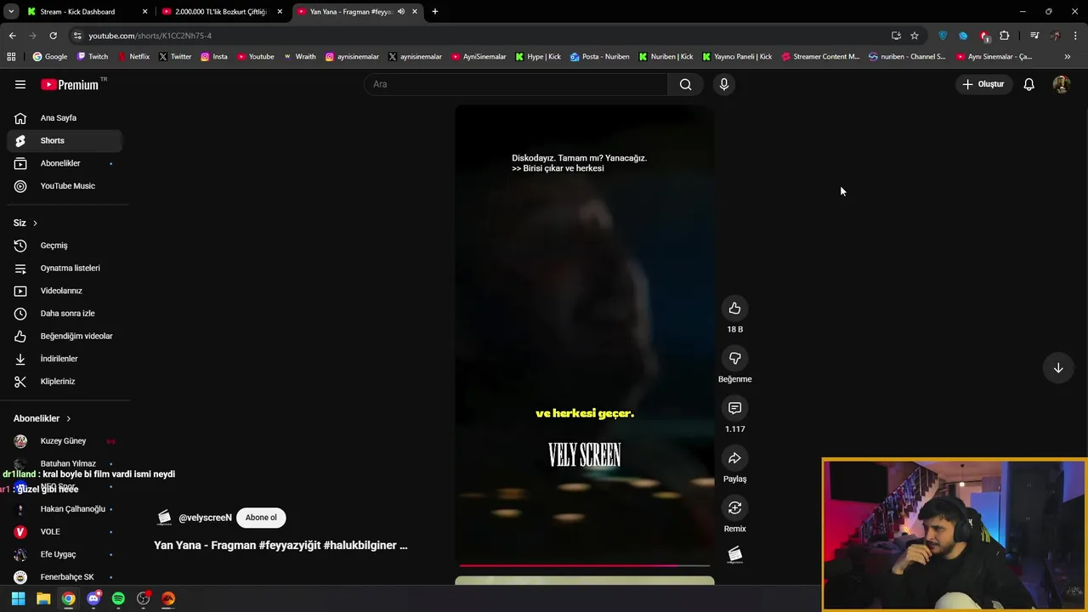Open the account avatar menu

click(x=1061, y=84)
